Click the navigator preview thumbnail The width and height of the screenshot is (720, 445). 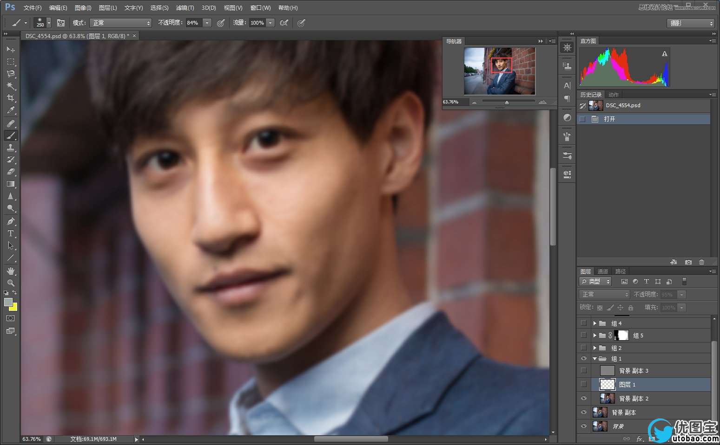click(x=500, y=71)
